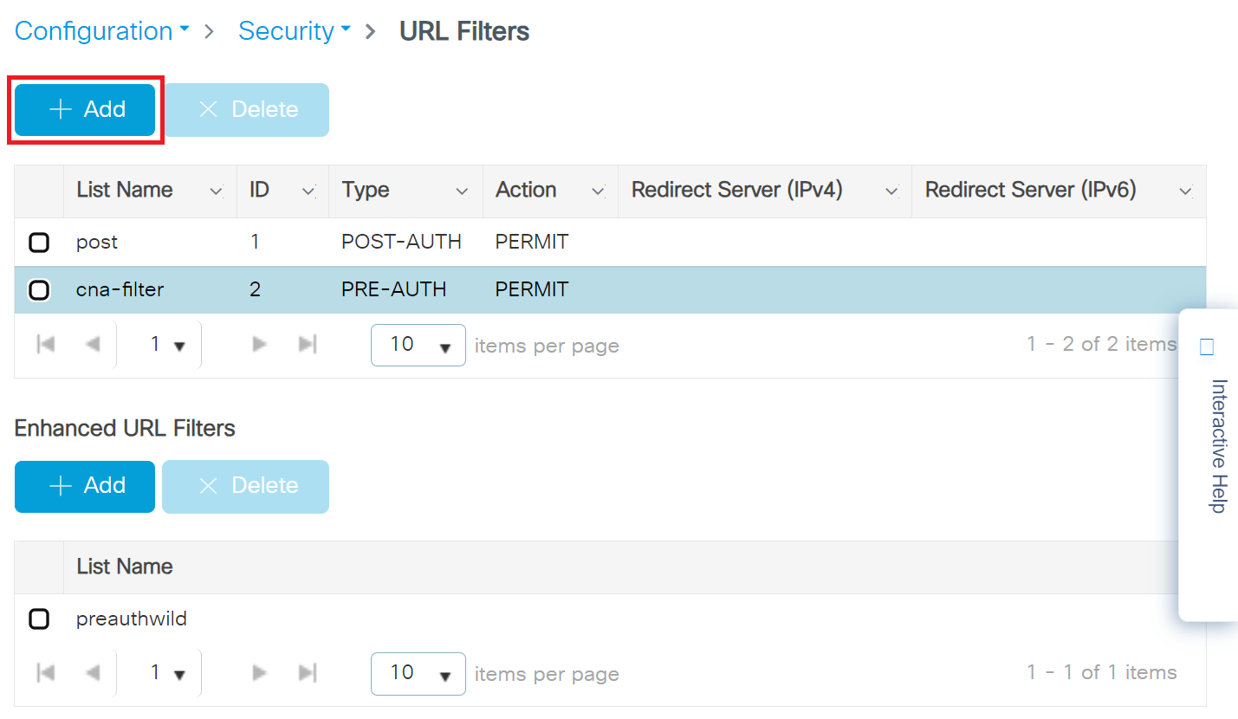Click previous-page arrow in URL Filters pager

click(93, 345)
